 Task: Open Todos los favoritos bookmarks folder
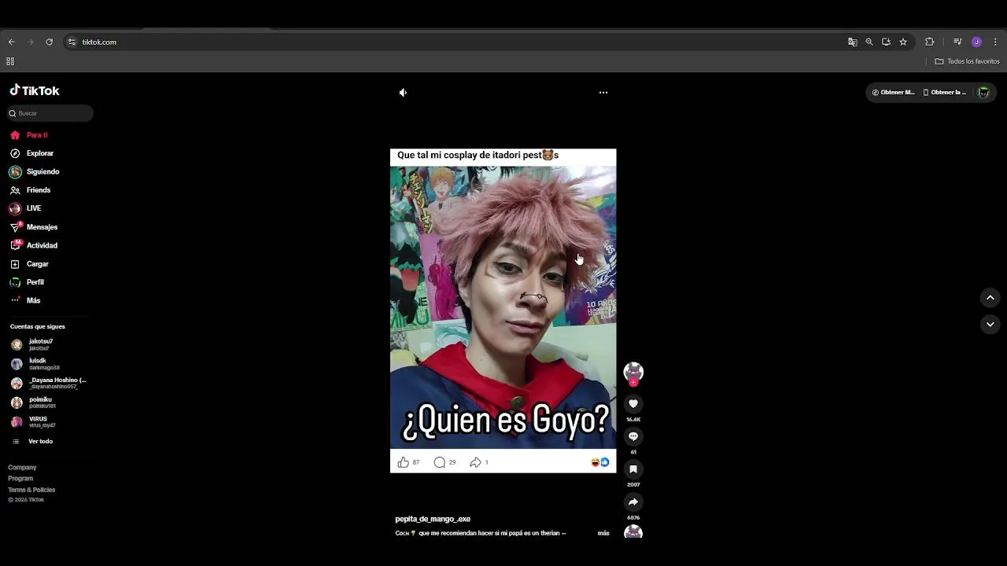[x=967, y=61]
